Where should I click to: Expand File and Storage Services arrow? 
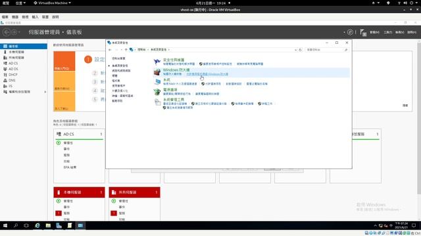pyautogui.click(x=45, y=92)
